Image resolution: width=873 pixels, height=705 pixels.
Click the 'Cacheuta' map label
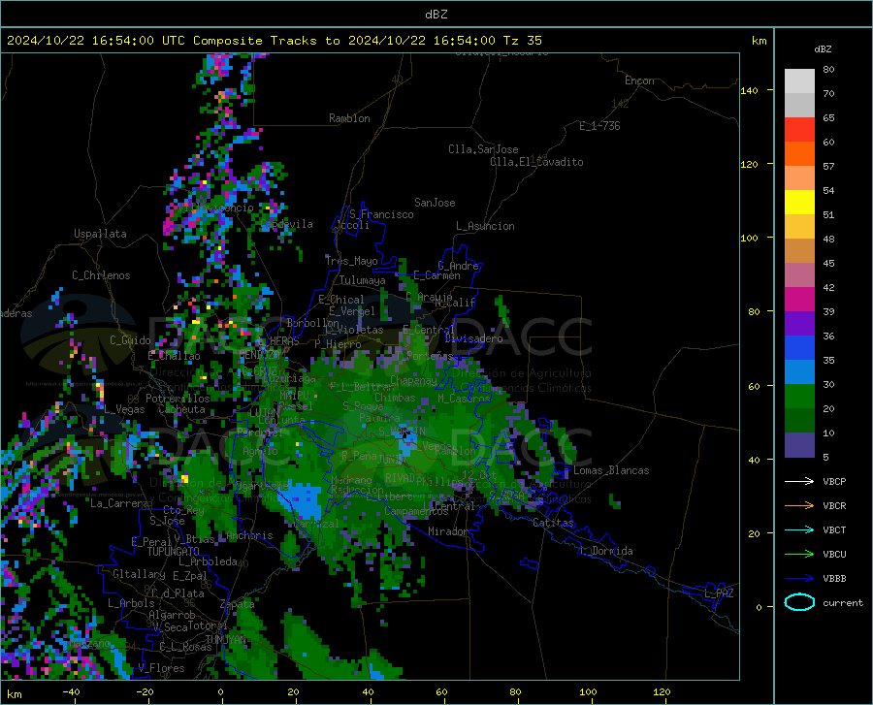181,409
